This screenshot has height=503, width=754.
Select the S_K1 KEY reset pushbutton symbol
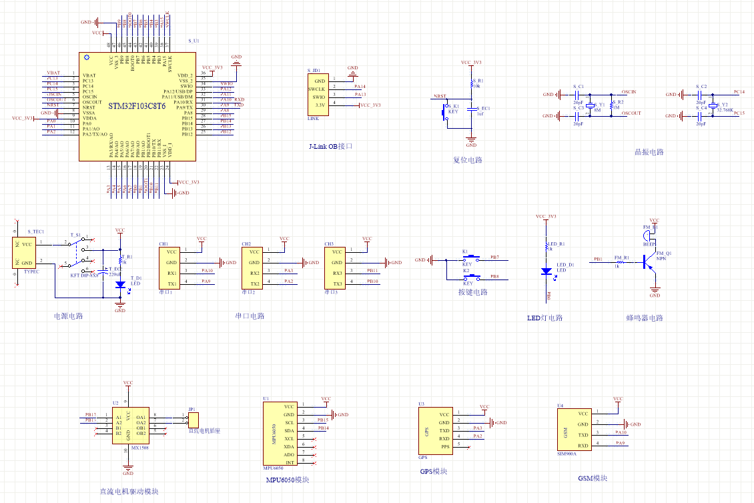pos(446,113)
